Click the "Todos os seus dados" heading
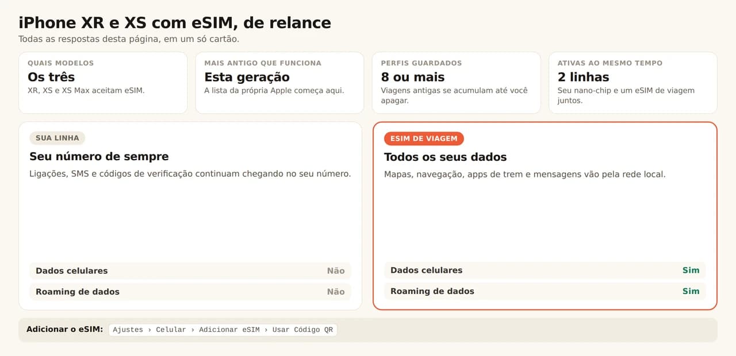 (x=445, y=157)
